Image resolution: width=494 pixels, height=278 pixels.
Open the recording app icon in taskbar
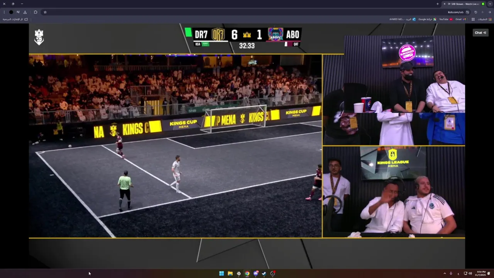point(272,273)
